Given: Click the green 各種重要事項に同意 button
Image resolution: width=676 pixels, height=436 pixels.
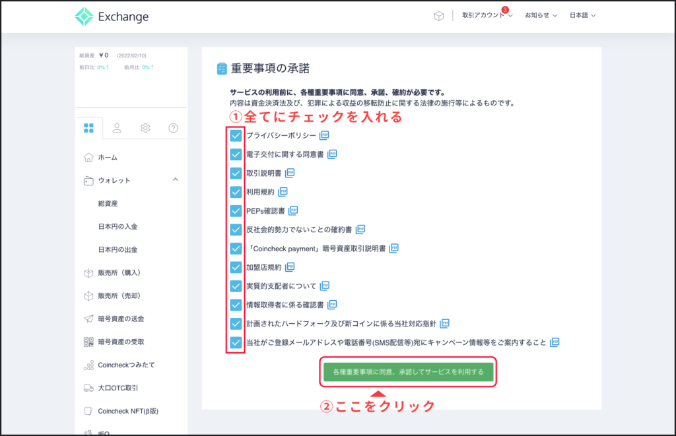Looking at the screenshot, I should (x=409, y=372).
